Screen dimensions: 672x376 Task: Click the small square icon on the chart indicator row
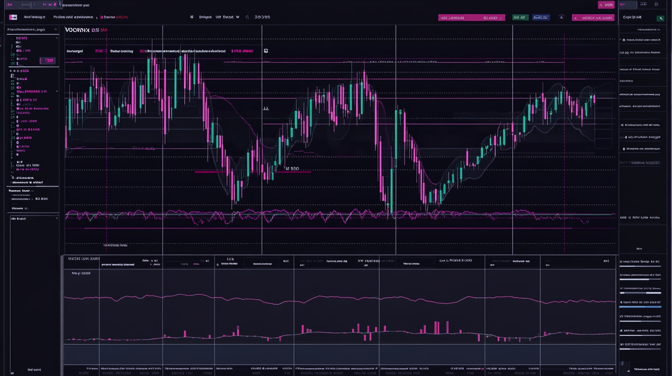coord(266,51)
